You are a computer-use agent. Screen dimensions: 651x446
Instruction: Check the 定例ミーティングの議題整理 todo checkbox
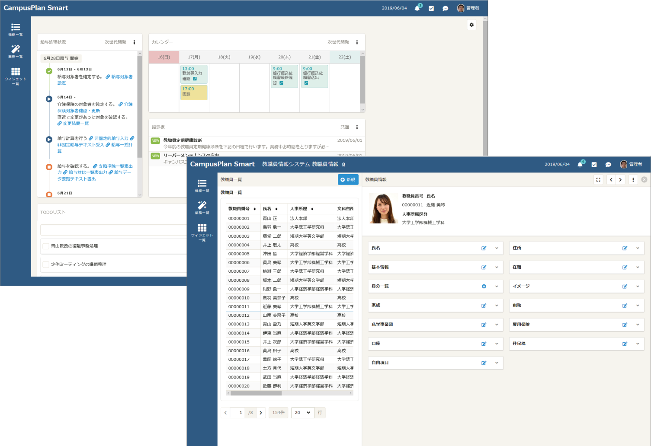click(46, 264)
